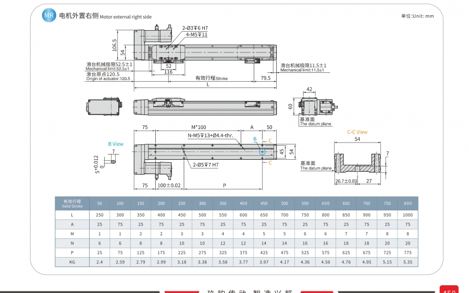The image size is (469, 293).
Task: Select the 800 stroke column header
Action: pos(408,203)
